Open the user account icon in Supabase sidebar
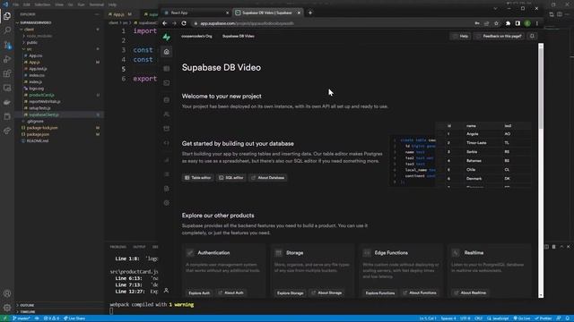 pyautogui.click(x=166, y=291)
